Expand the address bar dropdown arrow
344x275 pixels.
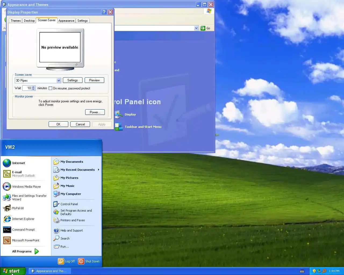coord(196,28)
